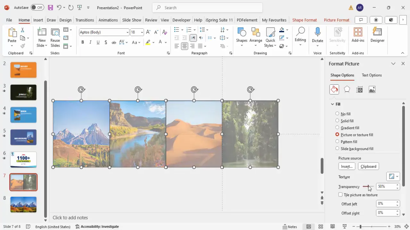Open the File menu
Screen dimensions: 410x230
click(9, 20)
